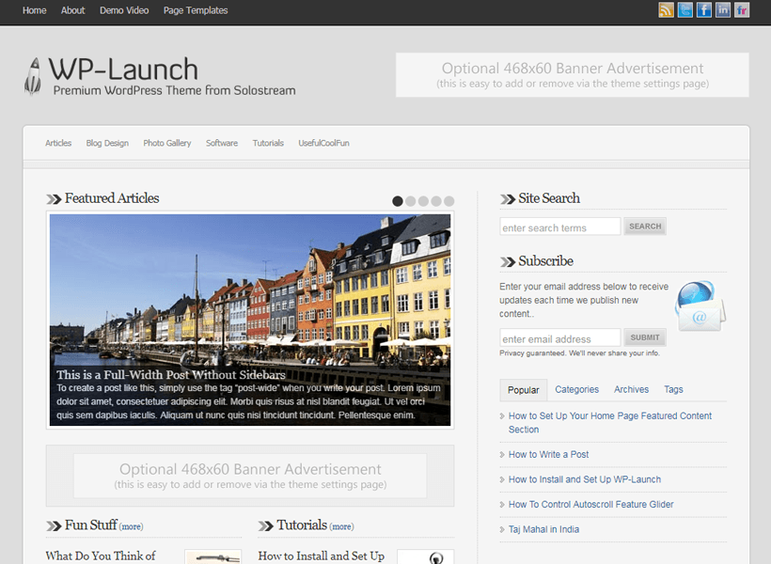Open the Flickr photostream icon
The height and width of the screenshot is (564, 771).
(742, 9)
